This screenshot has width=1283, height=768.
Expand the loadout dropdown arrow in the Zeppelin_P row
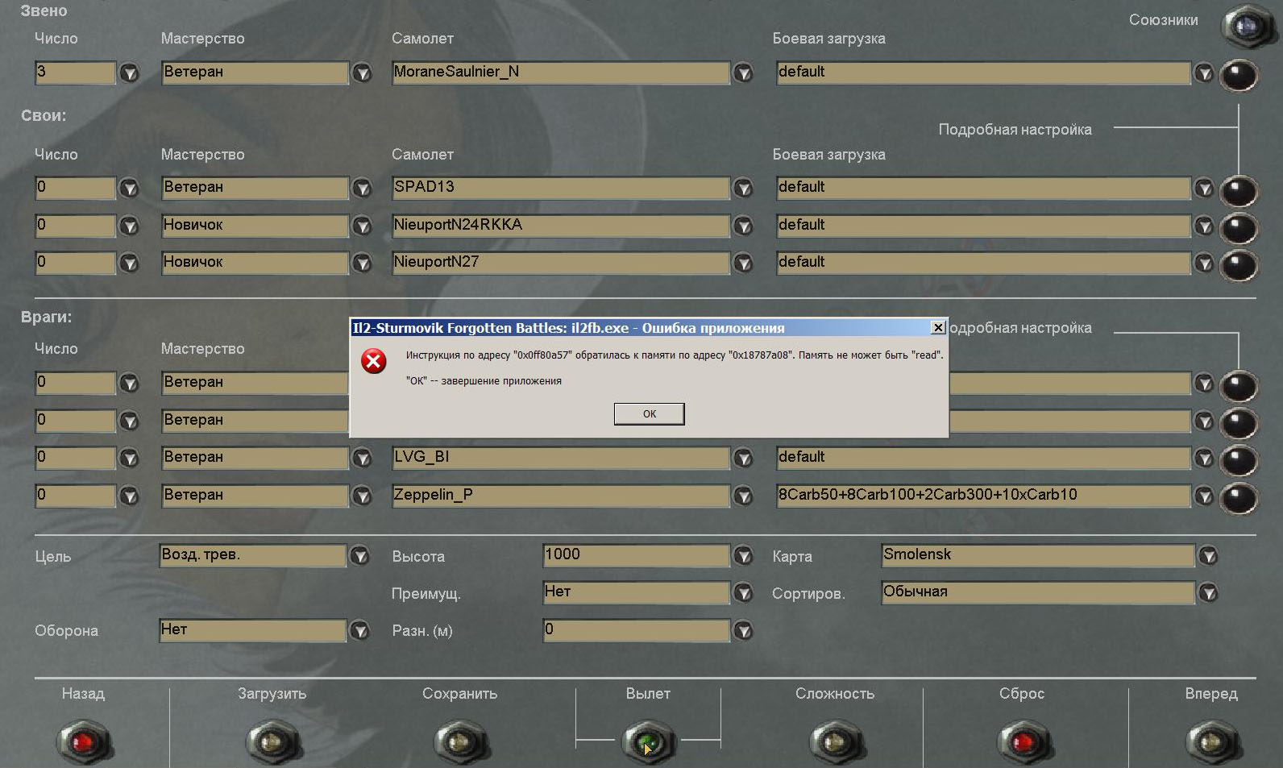pos(1204,496)
